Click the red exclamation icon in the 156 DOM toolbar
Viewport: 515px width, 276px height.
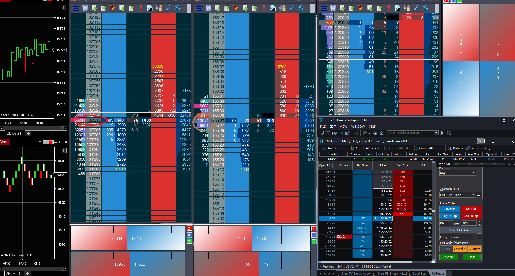click(264, 8)
